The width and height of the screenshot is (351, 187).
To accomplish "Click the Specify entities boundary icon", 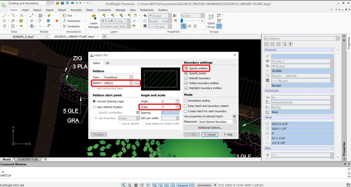I will [186, 69].
